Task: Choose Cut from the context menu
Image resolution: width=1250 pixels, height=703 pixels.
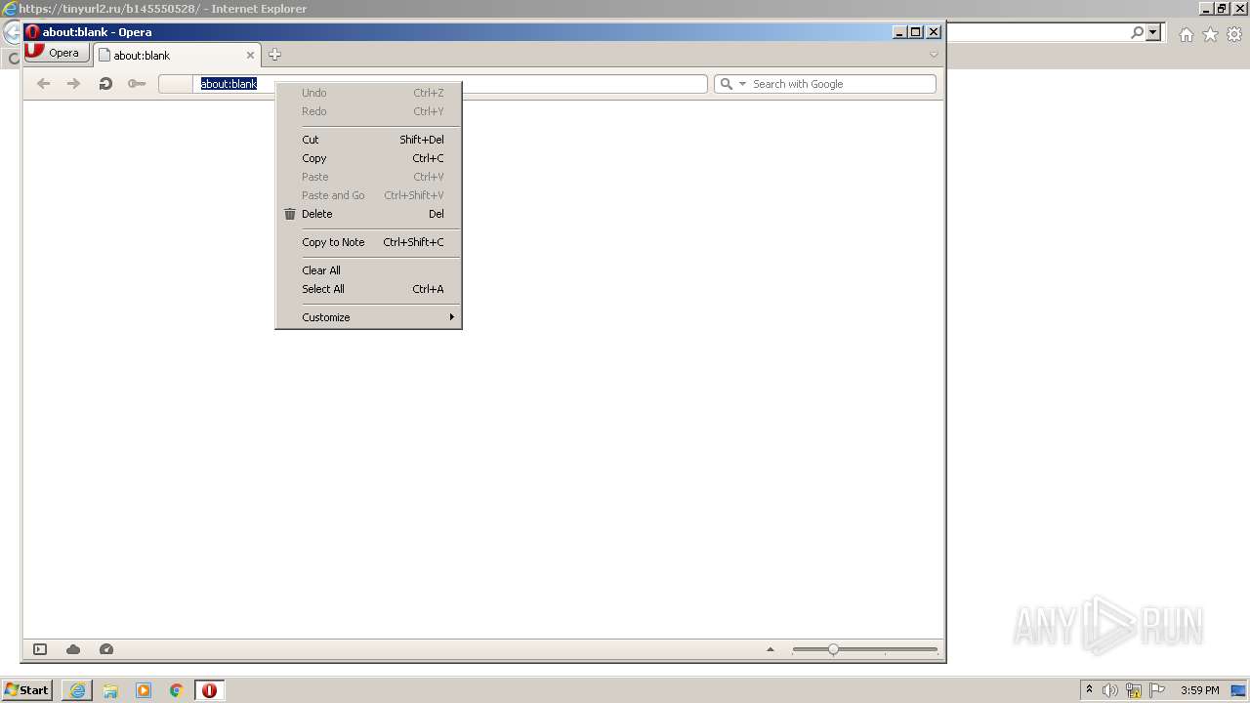Action: 368,140
